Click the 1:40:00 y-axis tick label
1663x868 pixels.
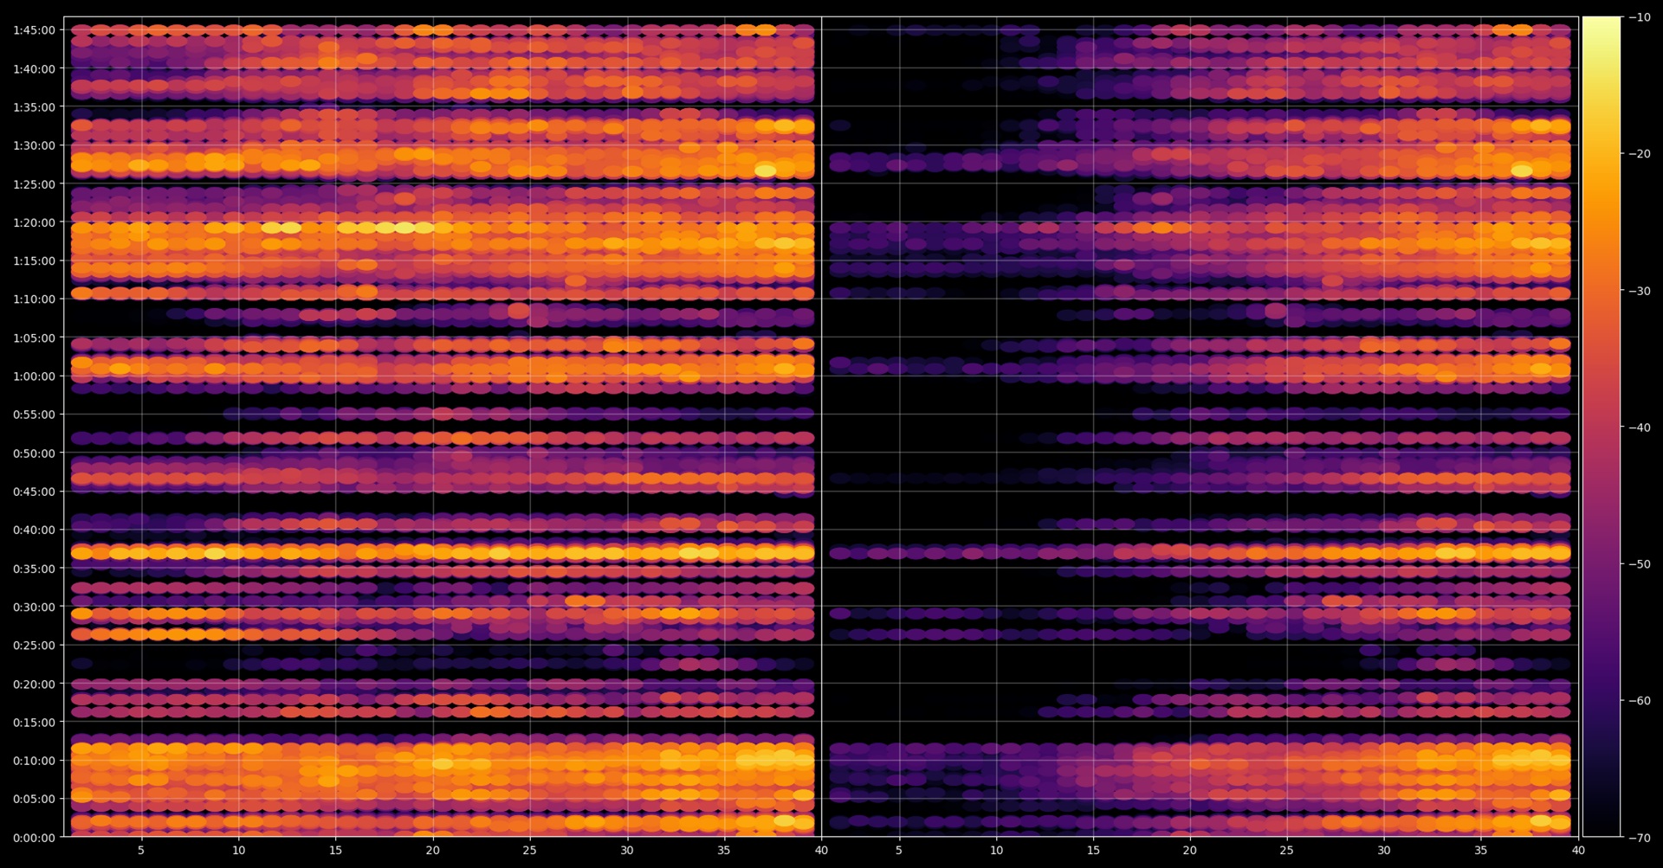point(34,69)
